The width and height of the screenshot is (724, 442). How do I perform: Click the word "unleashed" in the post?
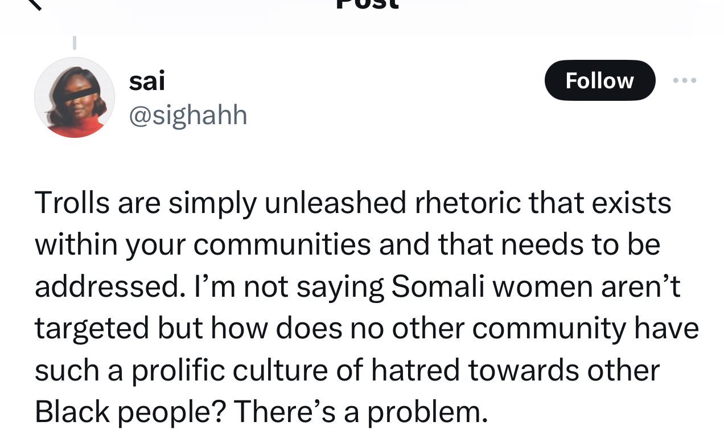(335, 203)
